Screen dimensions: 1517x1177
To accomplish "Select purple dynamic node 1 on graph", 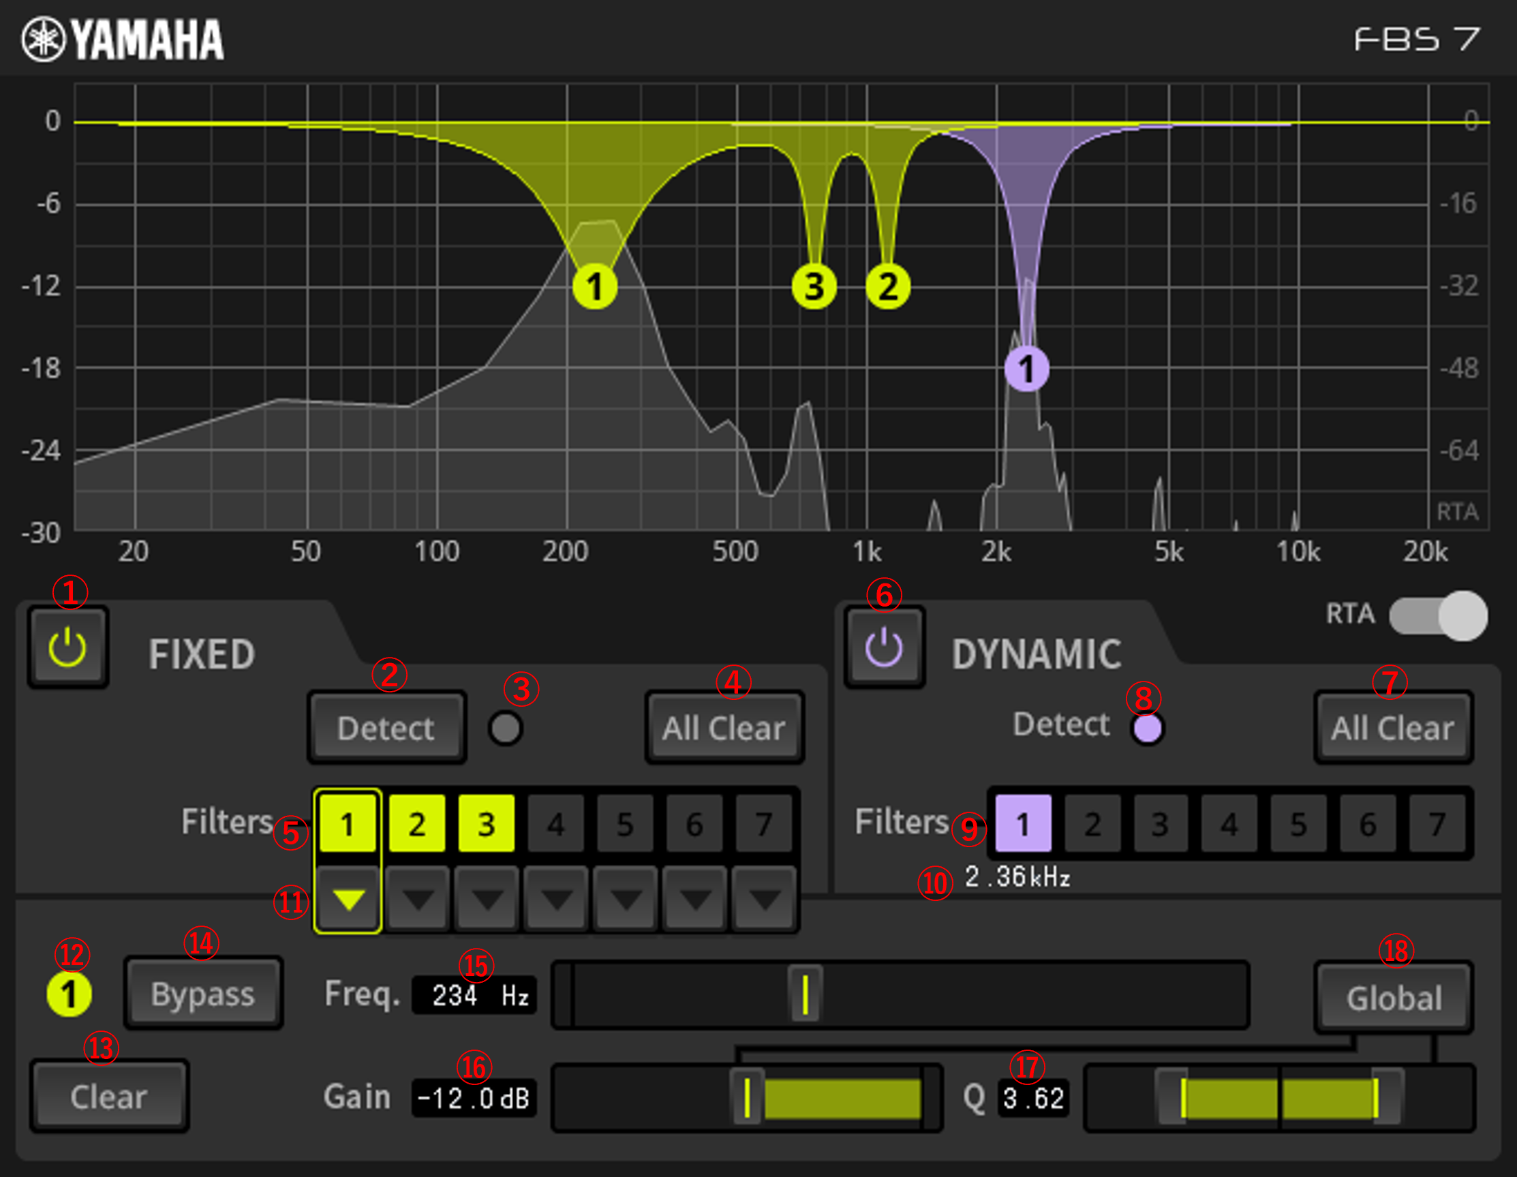I will (x=1026, y=368).
